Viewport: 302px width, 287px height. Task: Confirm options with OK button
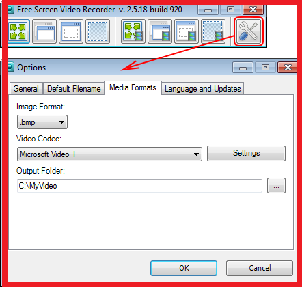point(184,268)
